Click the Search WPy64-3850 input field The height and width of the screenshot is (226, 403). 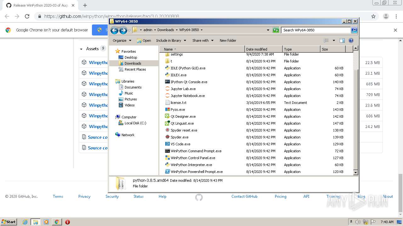pyautogui.click(x=316, y=30)
